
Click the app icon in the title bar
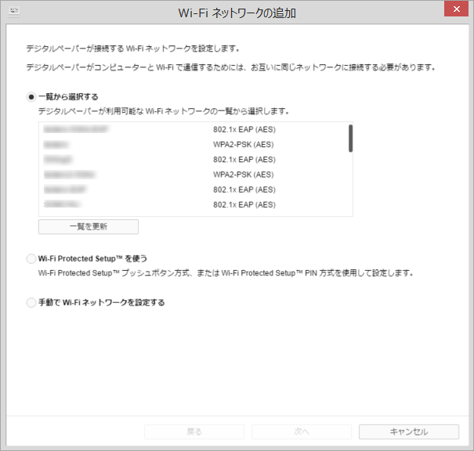pos(14,11)
